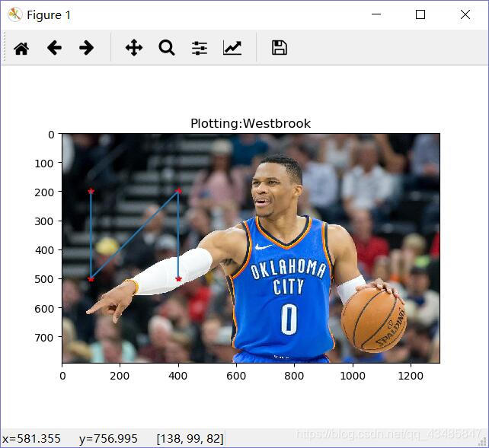489x448 pixels.
Task: Click the y-axis tick label 100
Action: click(x=44, y=164)
